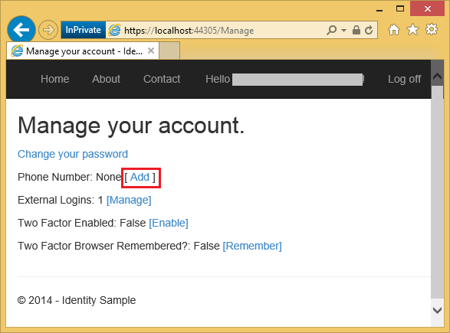Refresh the page with the reload icon
Image resolution: width=450 pixels, height=333 pixels.
click(x=369, y=30)
